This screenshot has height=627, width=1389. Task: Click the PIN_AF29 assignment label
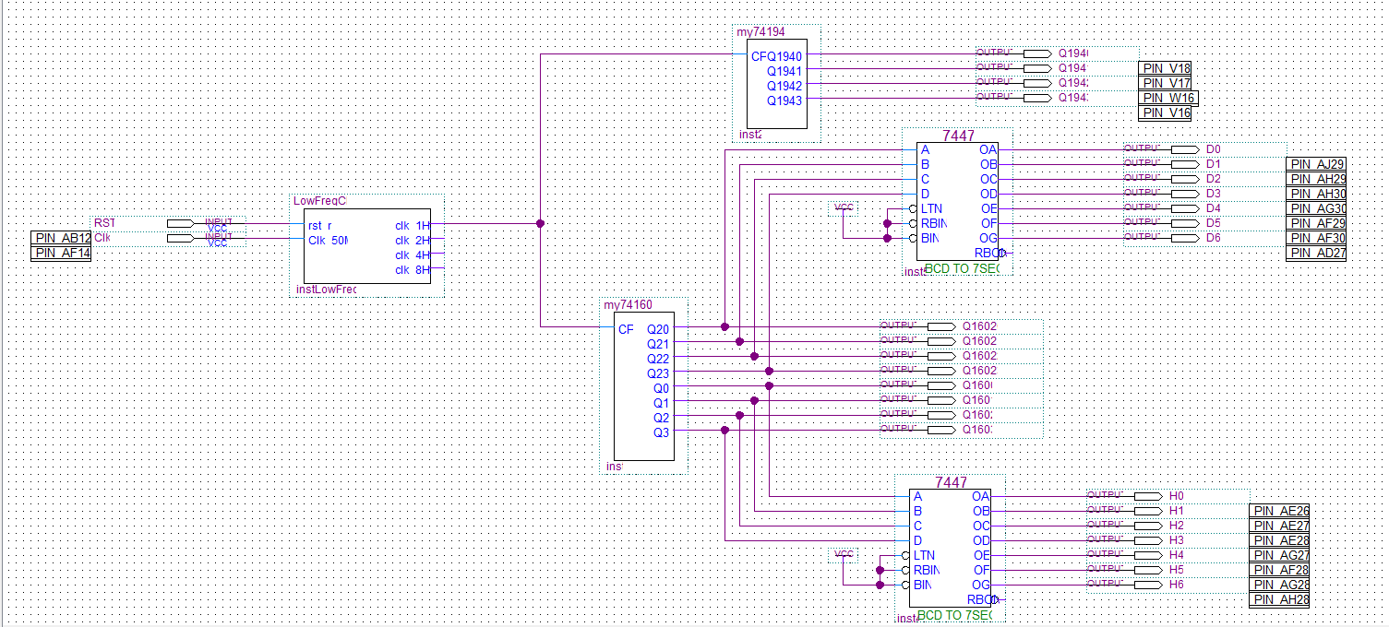click(x=1316, y=224)
